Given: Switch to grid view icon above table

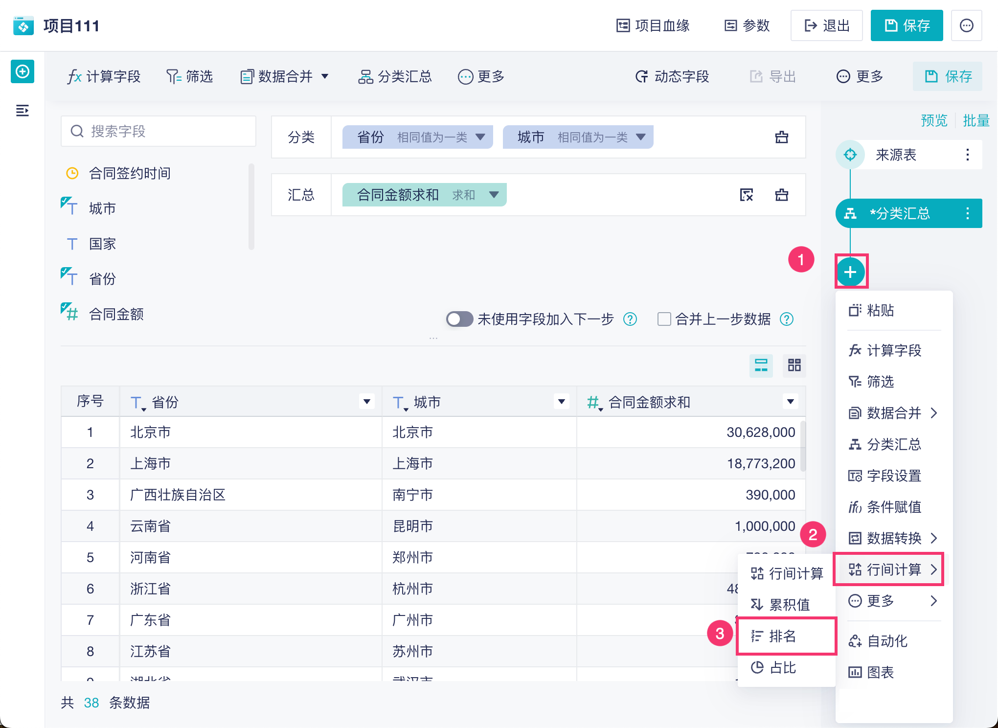Looking at the screenshot, I should coord(794,365).
